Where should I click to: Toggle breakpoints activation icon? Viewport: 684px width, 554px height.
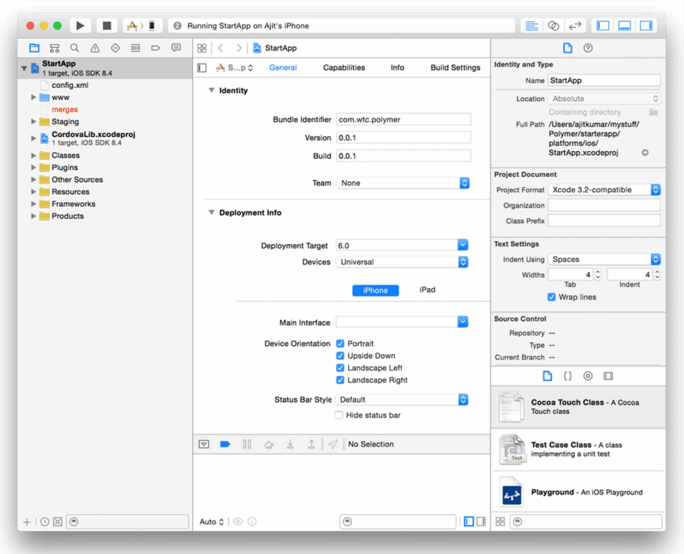pos(225,444)
